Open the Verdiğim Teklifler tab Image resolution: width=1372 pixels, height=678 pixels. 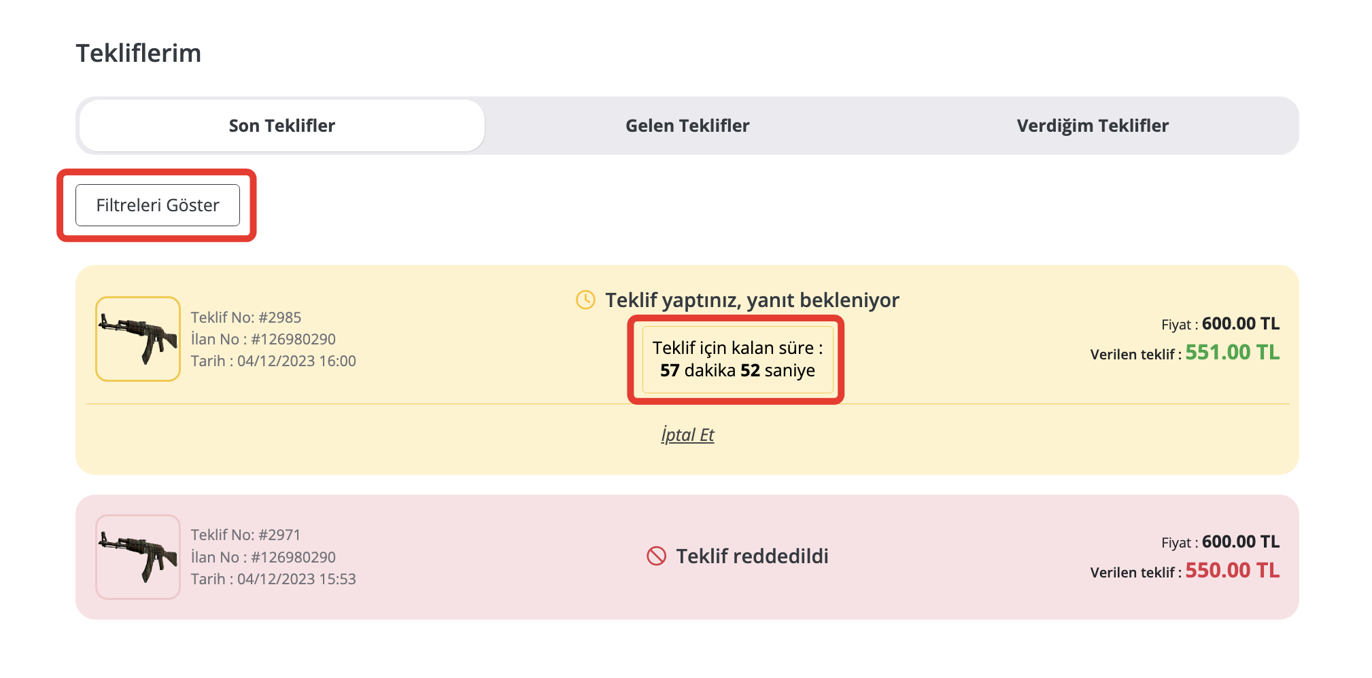point(1093,126)
